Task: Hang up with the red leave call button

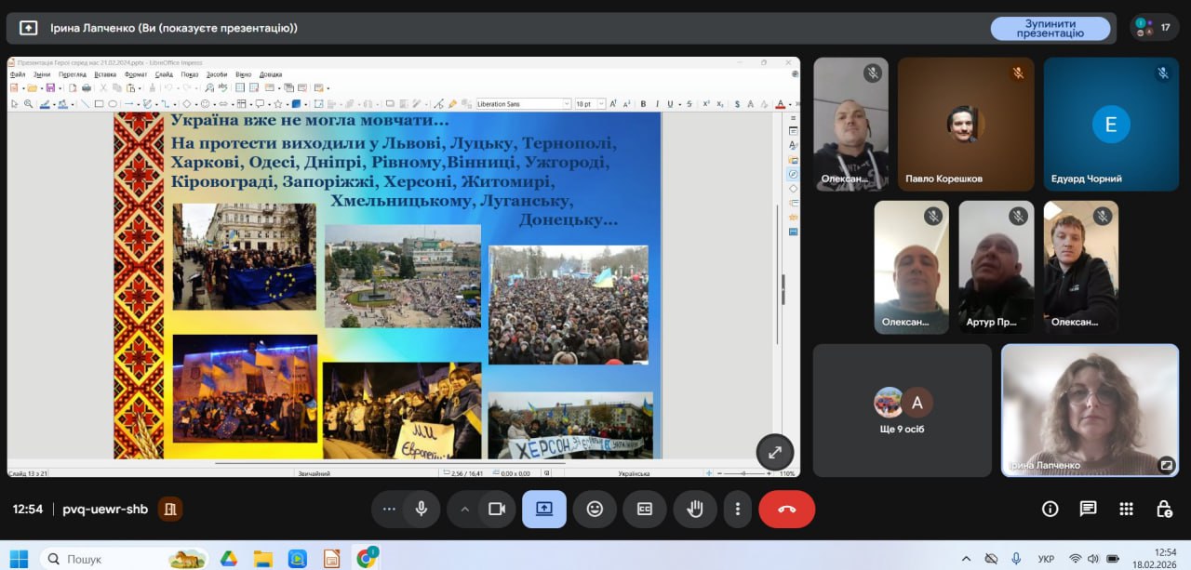Action: 786,510
